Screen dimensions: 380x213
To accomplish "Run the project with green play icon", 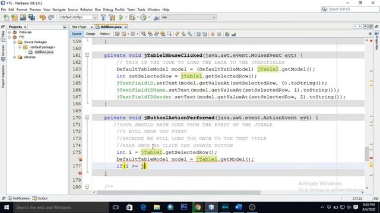I will coord(121,17).
